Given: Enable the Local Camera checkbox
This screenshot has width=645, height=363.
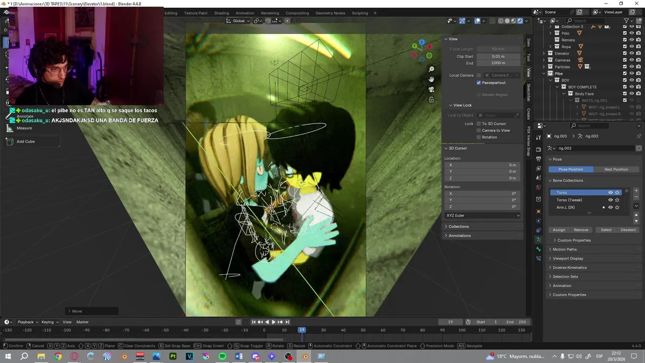Looking at the screenshot, I should pyautogui.click(x=479, y=75).
